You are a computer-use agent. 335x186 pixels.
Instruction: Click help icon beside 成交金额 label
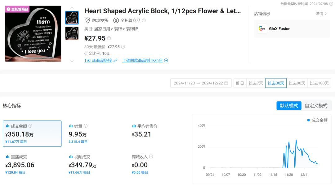pyautogui.click(x=30, y=126)
